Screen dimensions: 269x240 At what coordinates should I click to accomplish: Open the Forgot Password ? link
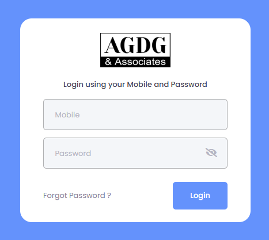[x=77, y=196]
